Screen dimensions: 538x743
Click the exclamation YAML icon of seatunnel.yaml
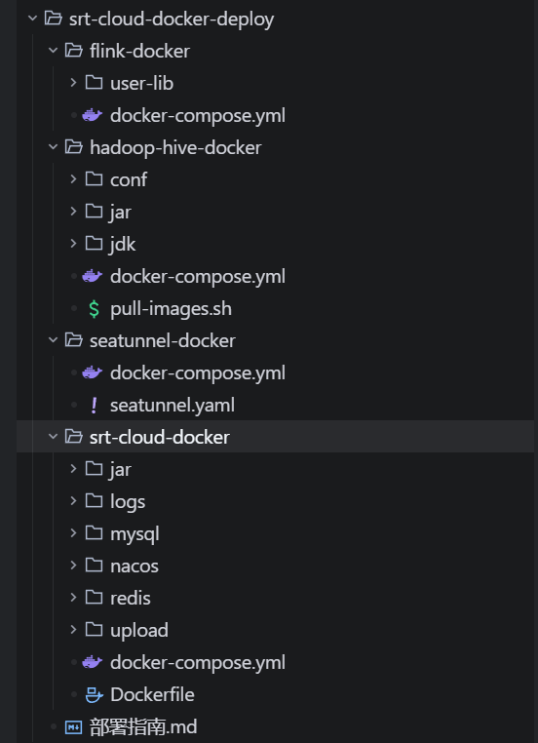coord(94,406)
